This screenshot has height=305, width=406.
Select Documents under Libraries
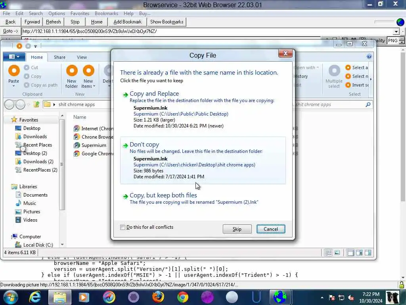coord(35,195)
